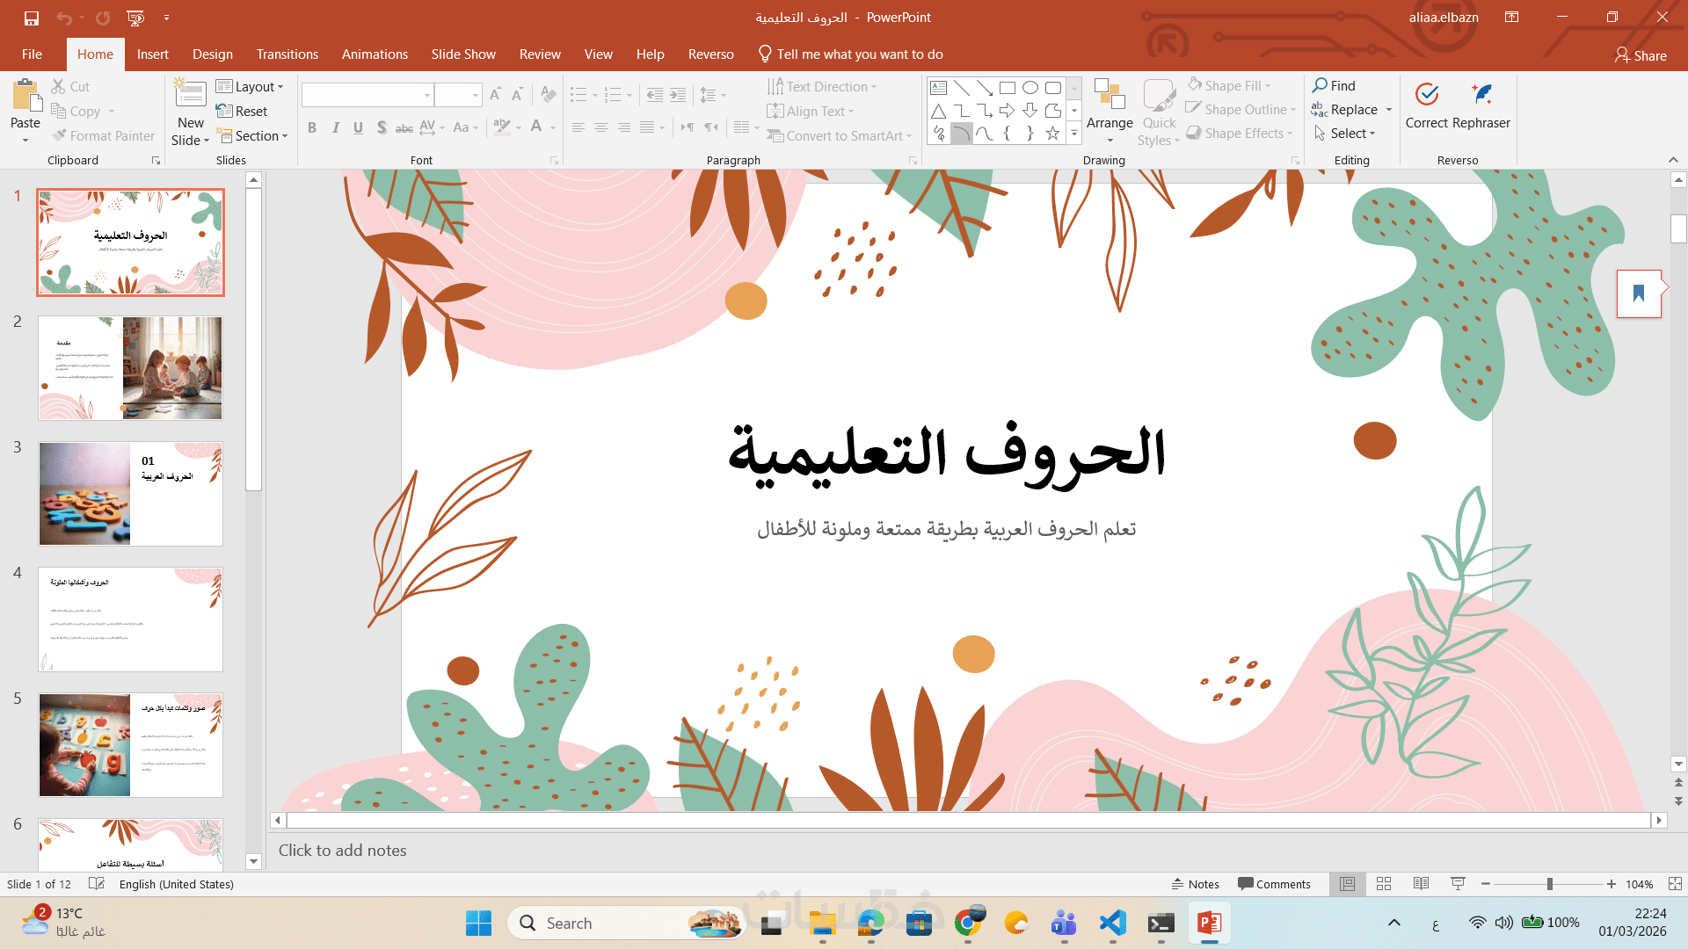Image resolution: width=1688 pixels, height=949 pixels.
Task: Open Reading View from status bar
Action: [x=1421, y=884]
